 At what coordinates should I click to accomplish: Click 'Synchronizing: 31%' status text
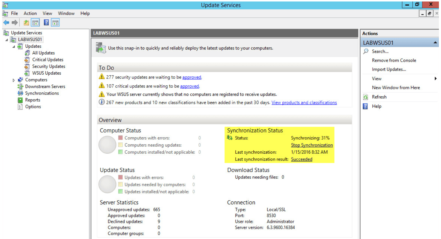(x=310, y=138)
